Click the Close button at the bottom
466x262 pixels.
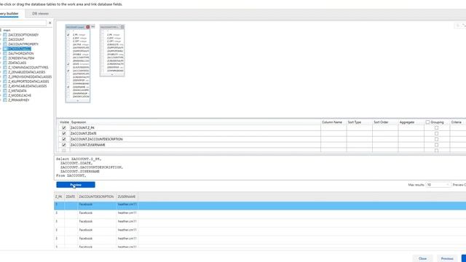(422, 258)
